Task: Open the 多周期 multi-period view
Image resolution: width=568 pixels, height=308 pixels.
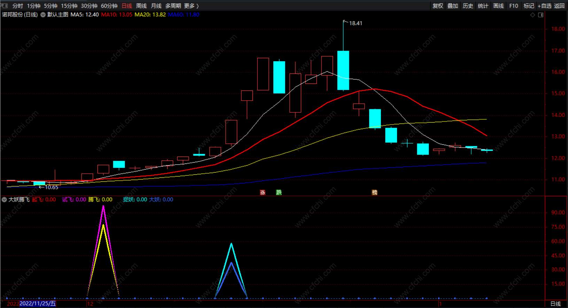Action: click(173, 6)
